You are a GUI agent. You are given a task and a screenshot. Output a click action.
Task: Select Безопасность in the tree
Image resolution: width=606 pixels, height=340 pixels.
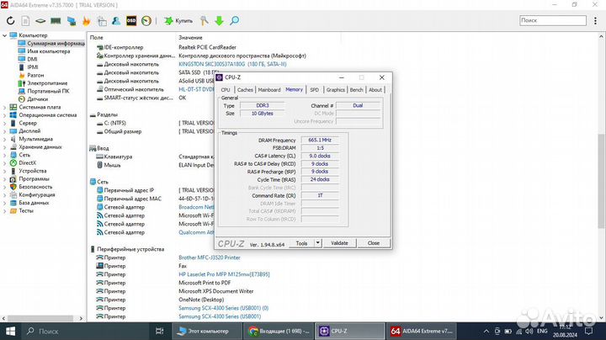[35, 187]
